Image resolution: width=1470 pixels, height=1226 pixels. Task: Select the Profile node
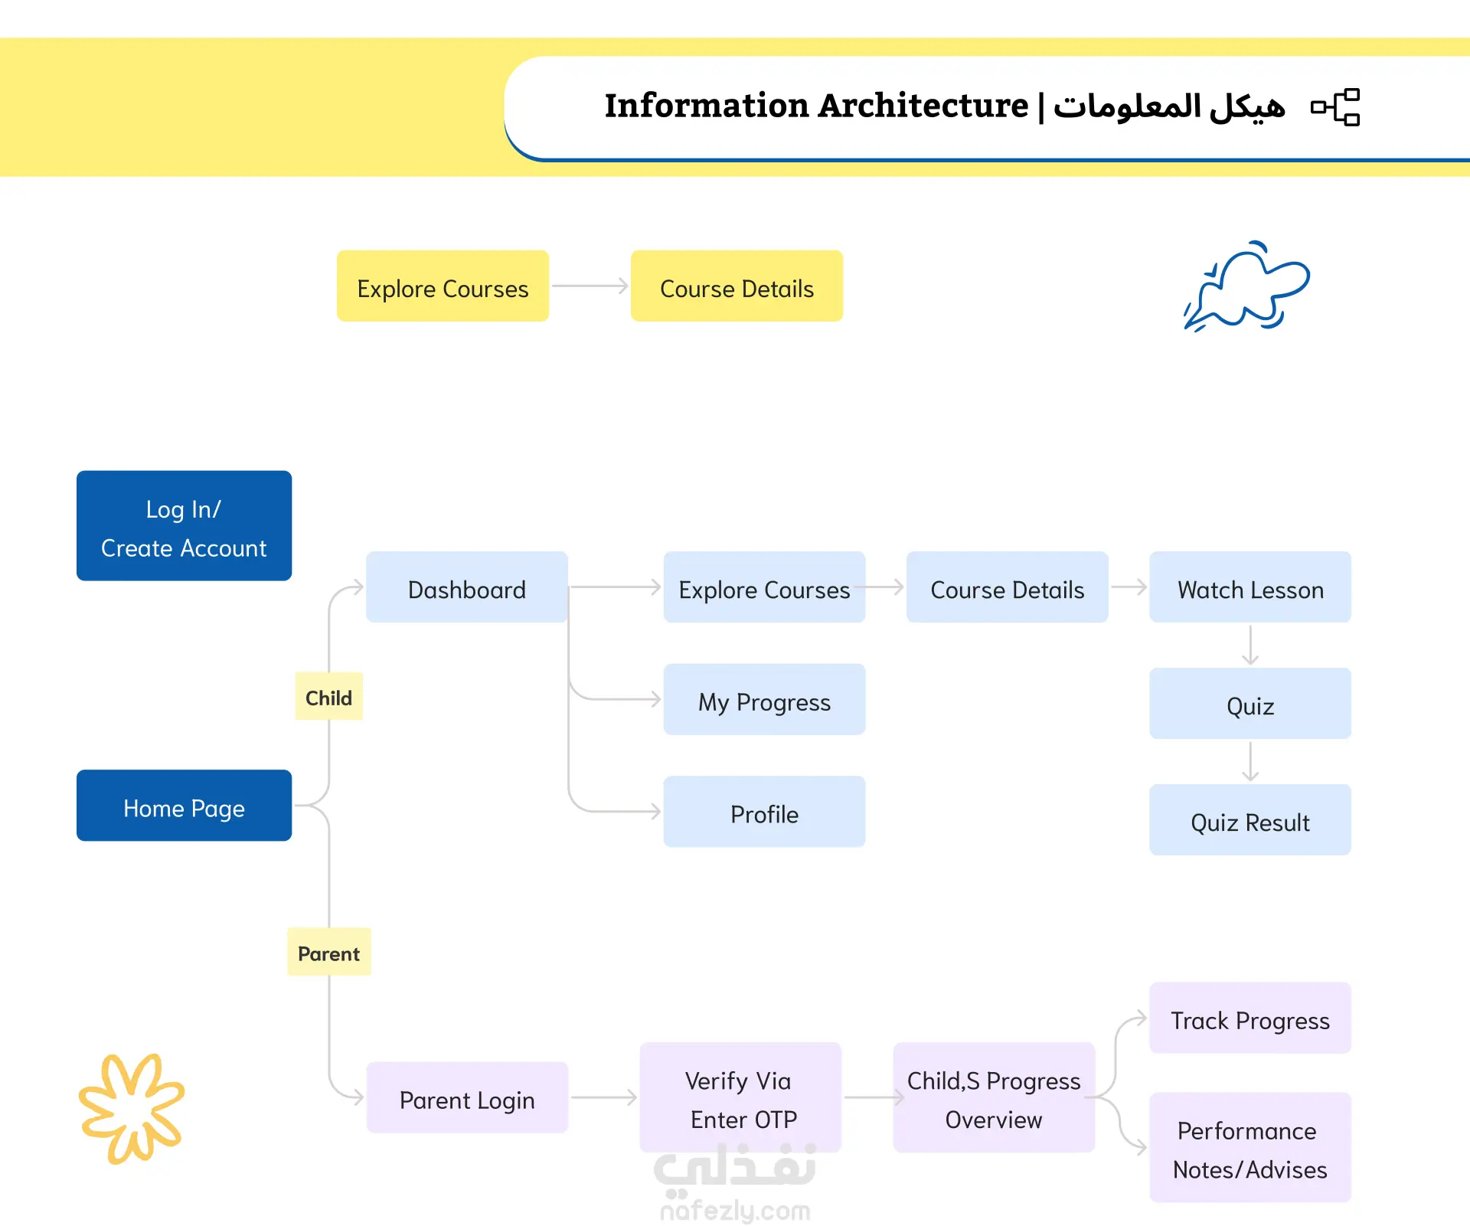pyautogui.click(x=764, y=812)
